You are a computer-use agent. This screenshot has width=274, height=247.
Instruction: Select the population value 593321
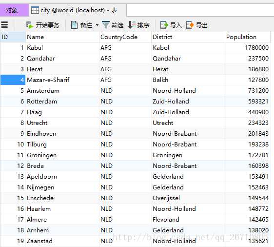248,101
